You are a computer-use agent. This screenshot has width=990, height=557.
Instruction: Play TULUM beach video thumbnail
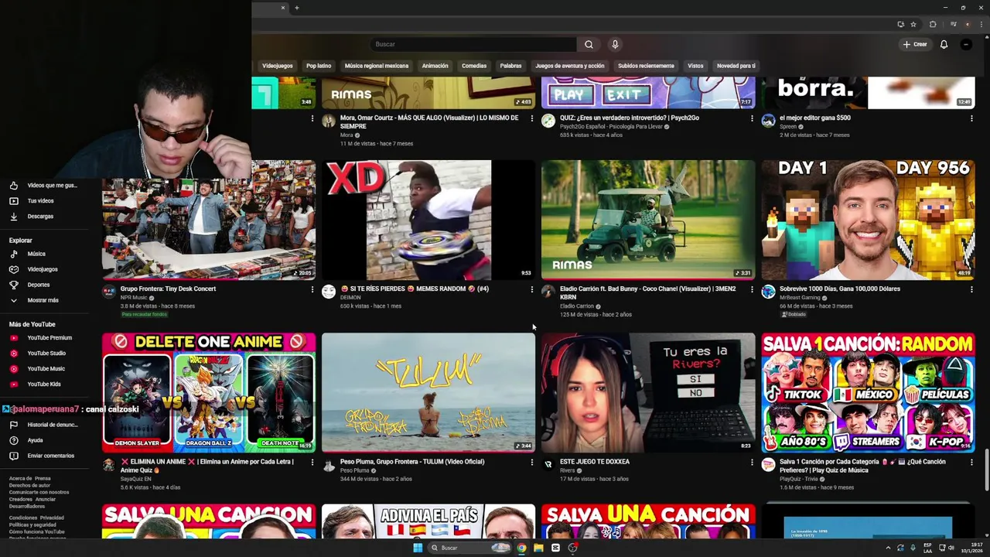428,392
